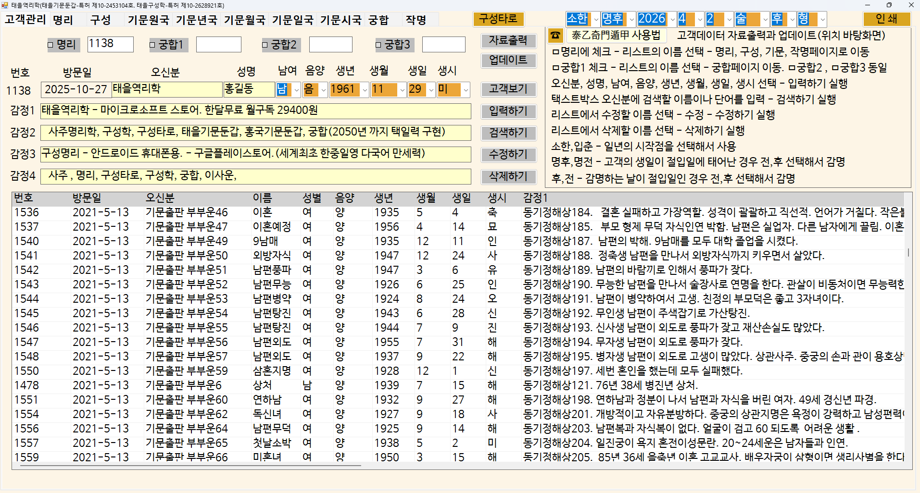Select the 궁합 menu item
Viewport: 920px width, 493px height.
coord(378,20)
